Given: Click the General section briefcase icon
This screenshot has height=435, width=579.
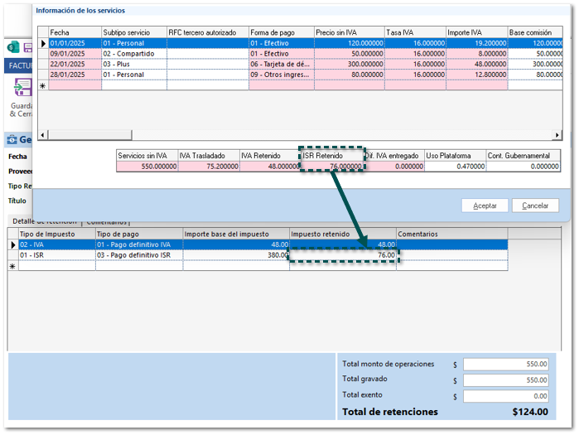Looking at the screenshot, I should click(12, 139).
